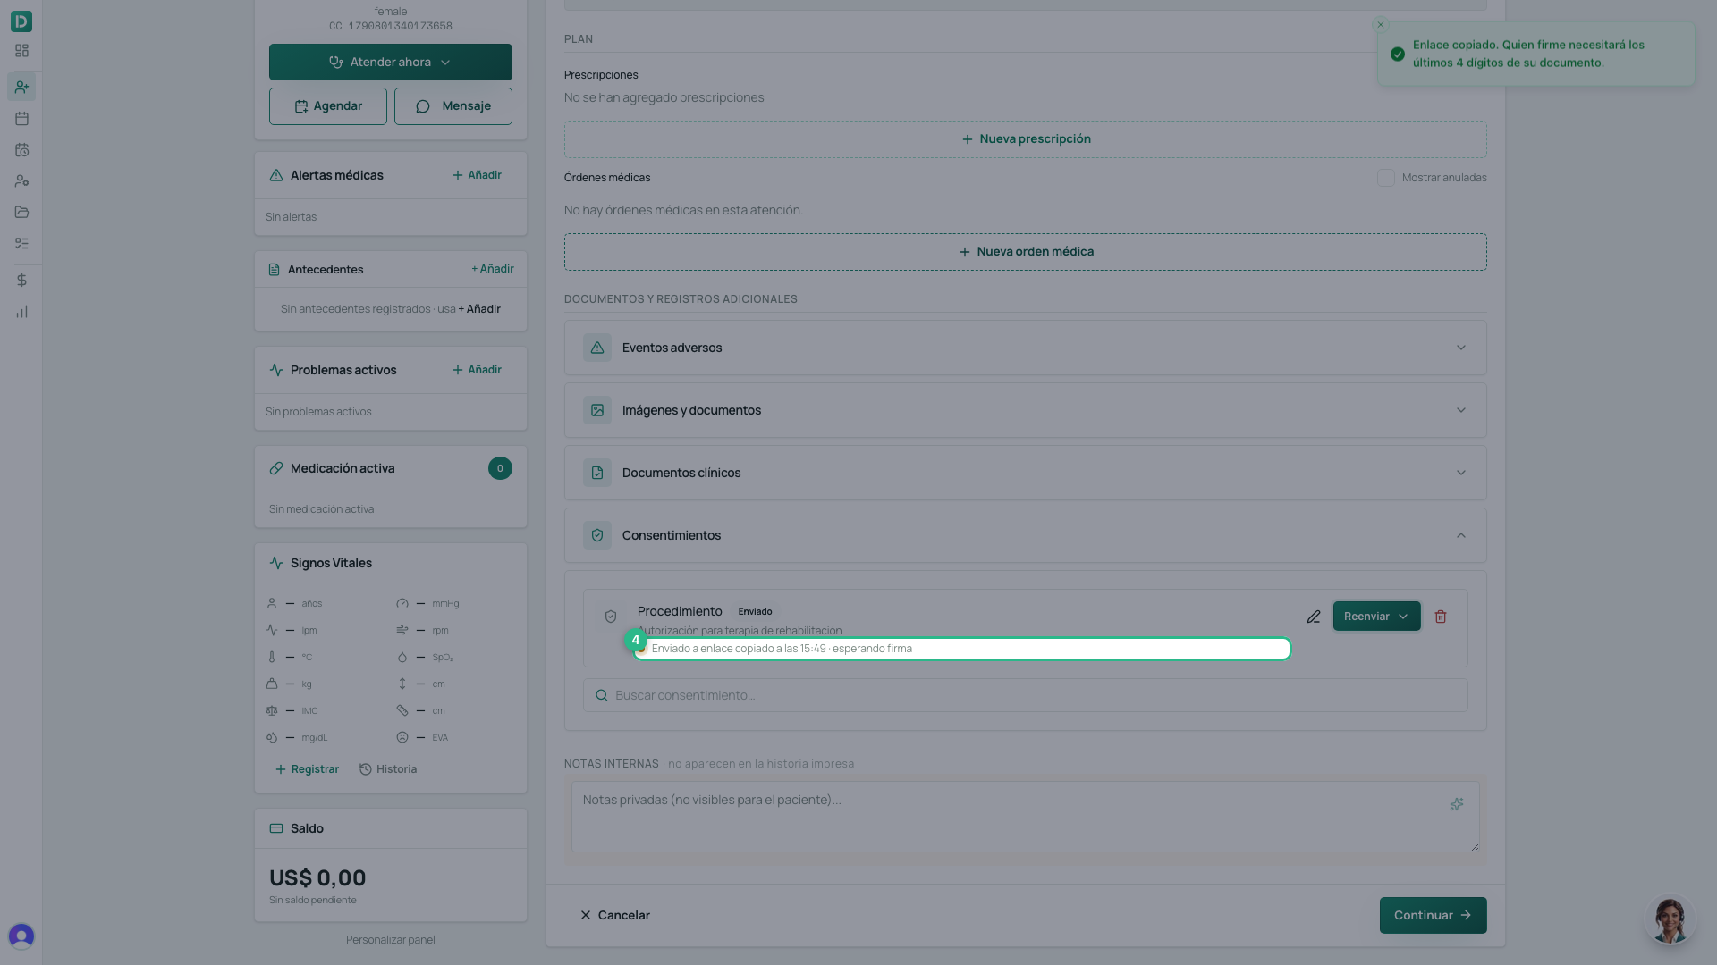
Task: Open the calendar-clock schedule sidebar icon
Action: tap(21, 150)
